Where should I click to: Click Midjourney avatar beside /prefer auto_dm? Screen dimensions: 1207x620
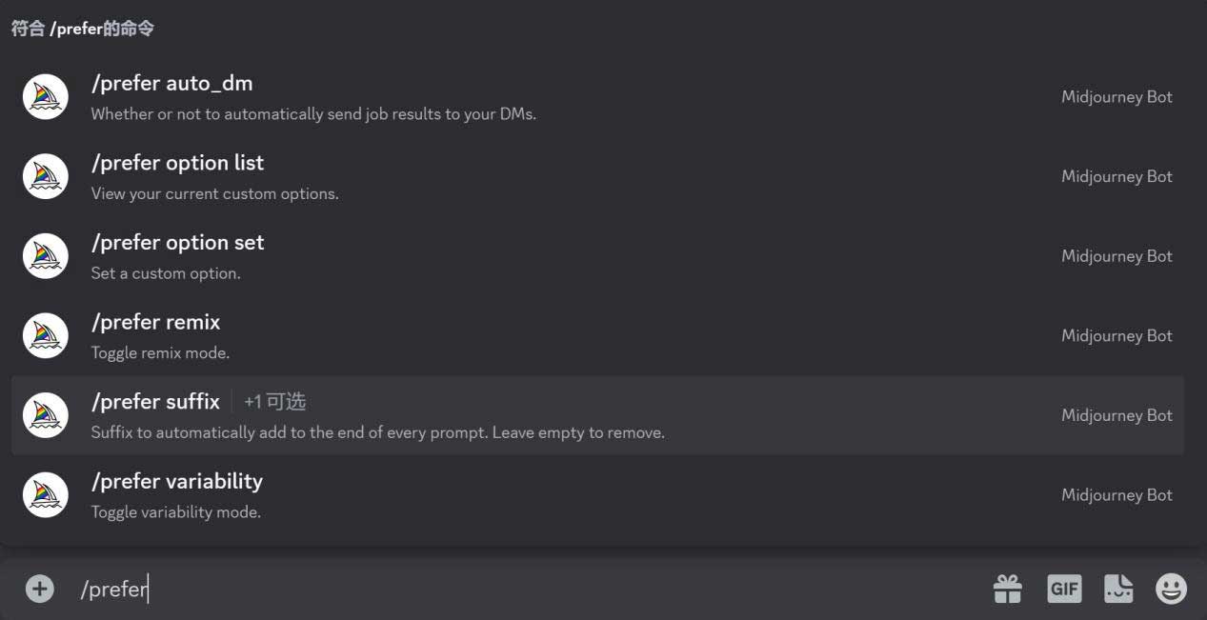click(x=46, y=97)
